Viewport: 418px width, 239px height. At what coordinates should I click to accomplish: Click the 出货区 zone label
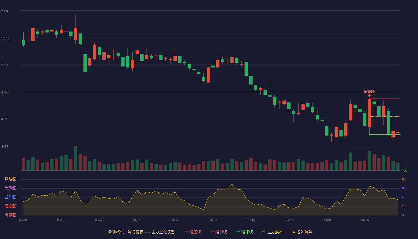click(10, 188)
